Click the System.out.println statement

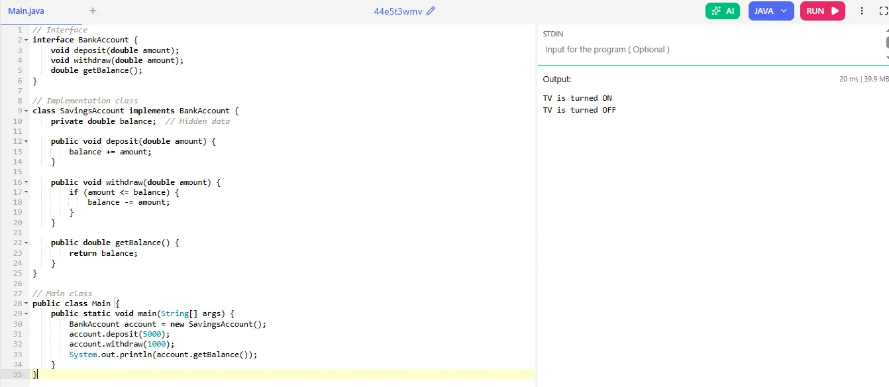pyautogui.click(x=163, y=355)
